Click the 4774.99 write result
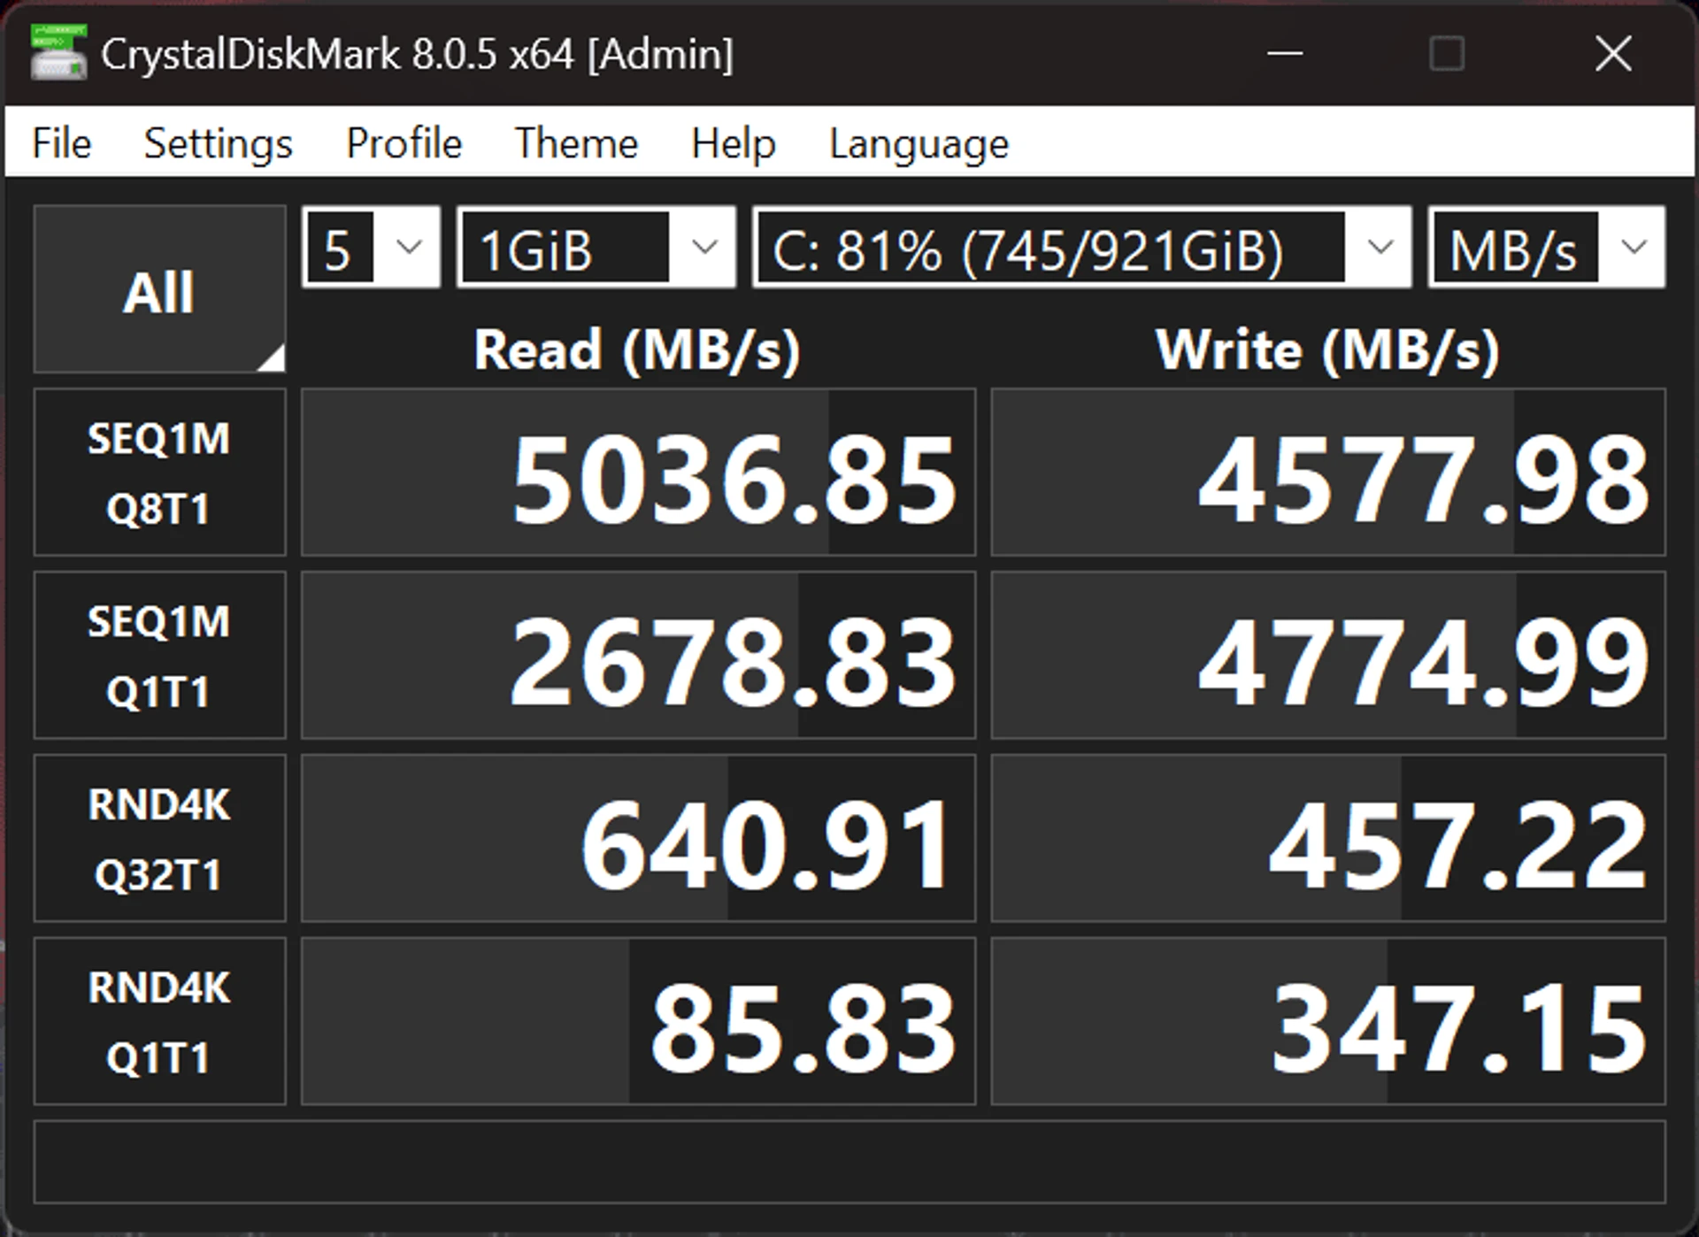Image resolution: width=1699 pixels, height=1237 pixels. click(1328, 656)
